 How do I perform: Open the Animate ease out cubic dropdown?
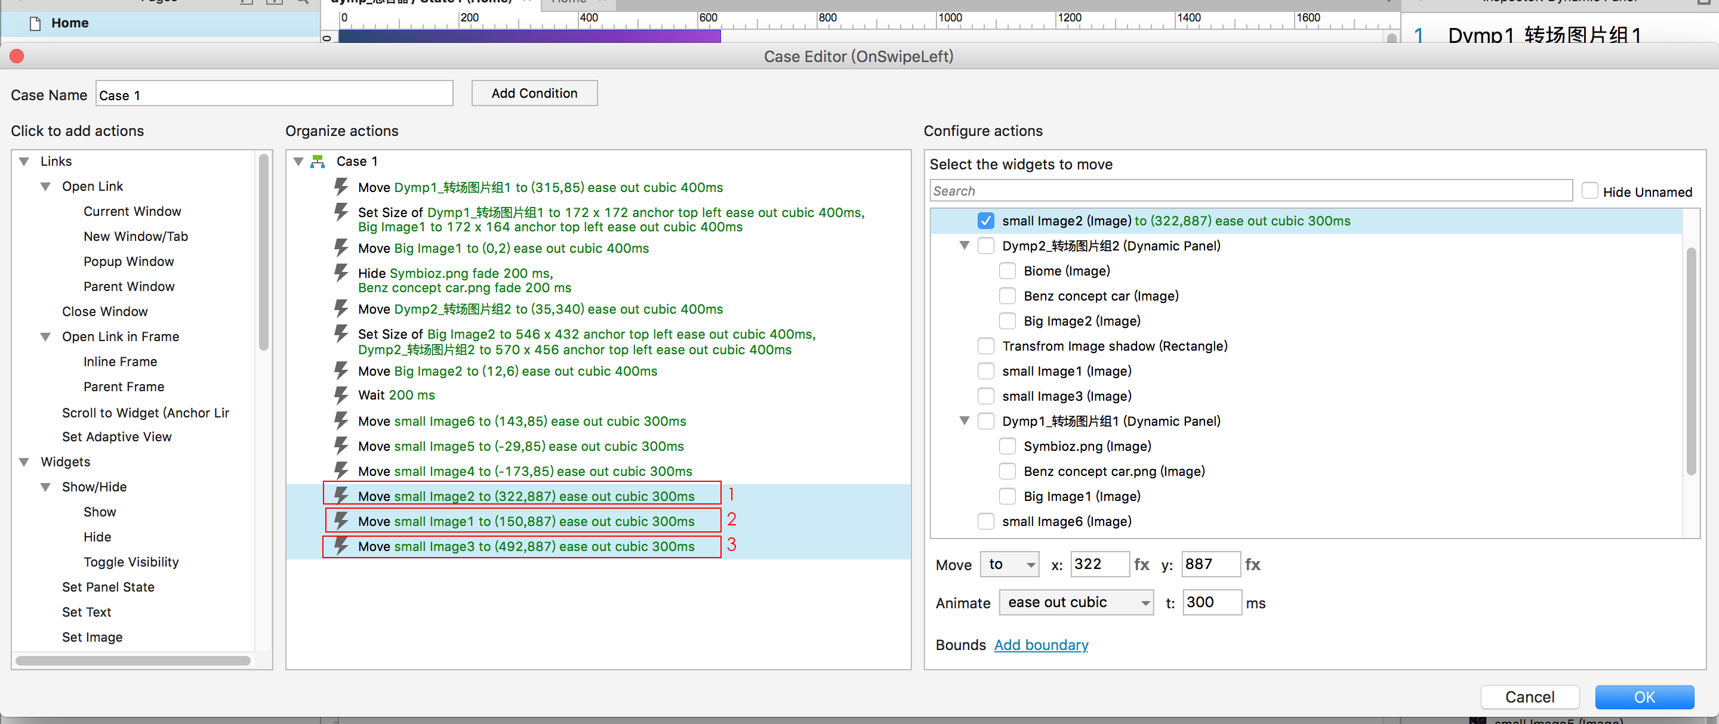pyautogui.click(x=1076, y=603)
